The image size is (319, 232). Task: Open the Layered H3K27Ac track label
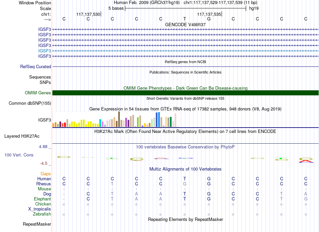(22, 136)
